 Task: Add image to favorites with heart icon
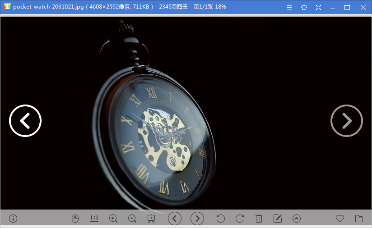coord(340,219)
